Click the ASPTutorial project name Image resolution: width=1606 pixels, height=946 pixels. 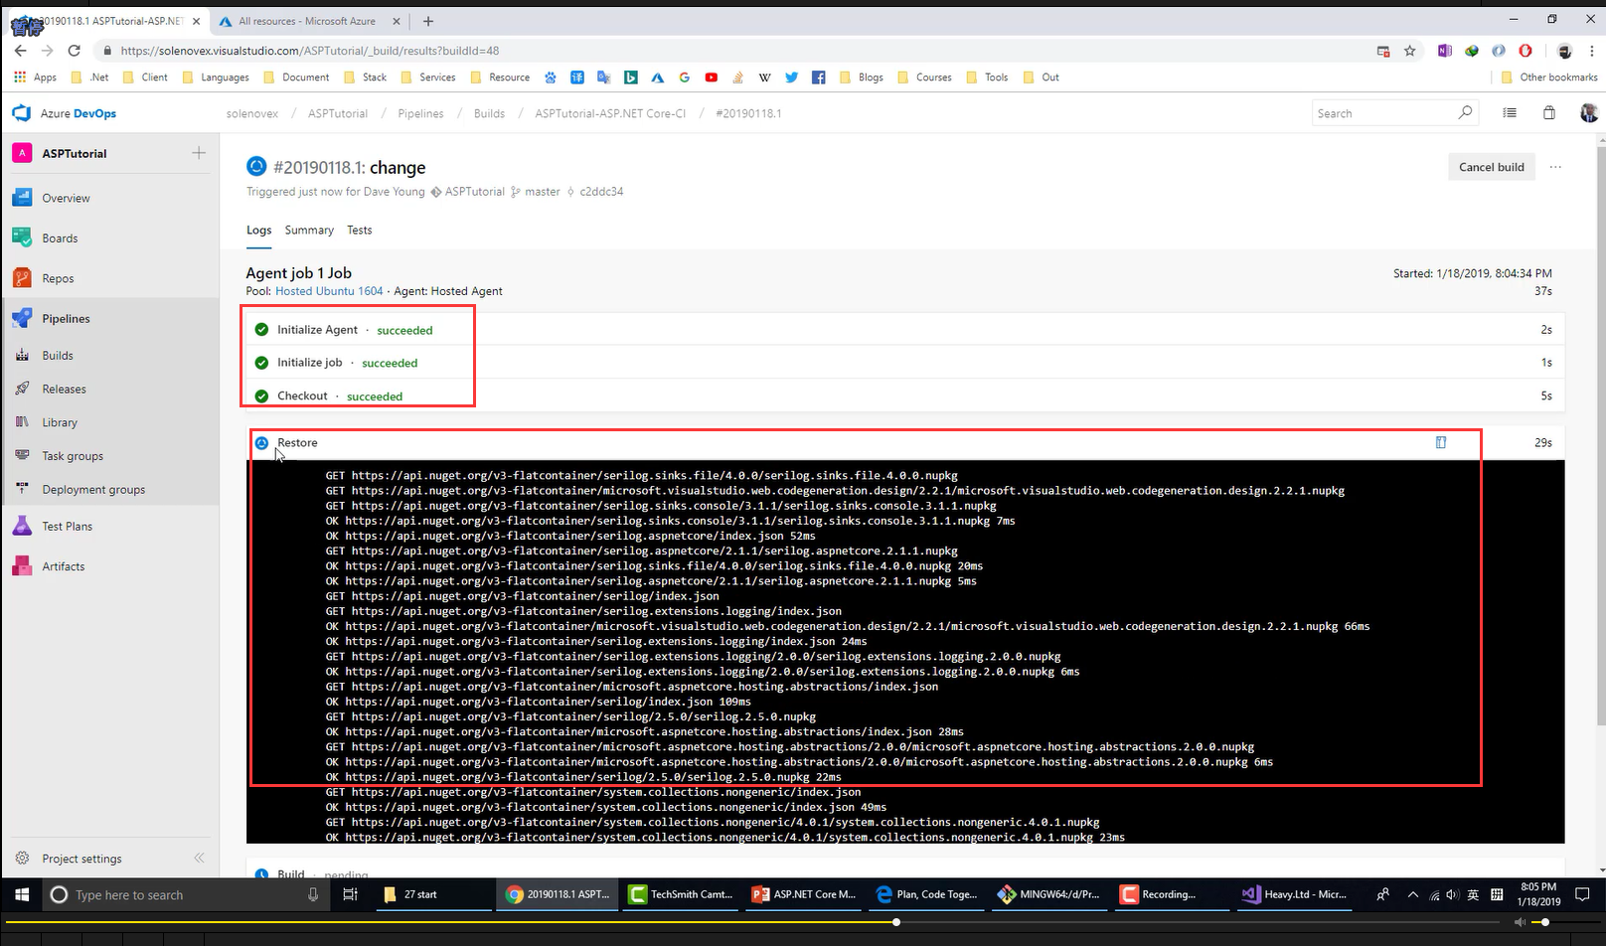tap(75, 154)
